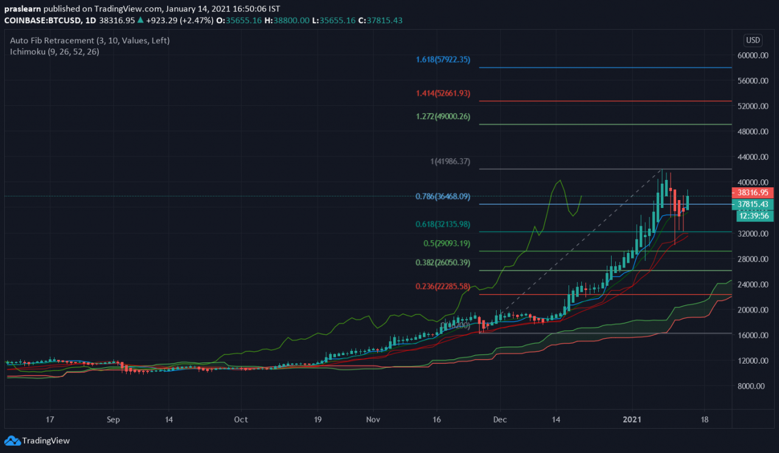Viewport: 779px width, 453px height.
Task: Click the praslearn publisher name
Action: 23,9
